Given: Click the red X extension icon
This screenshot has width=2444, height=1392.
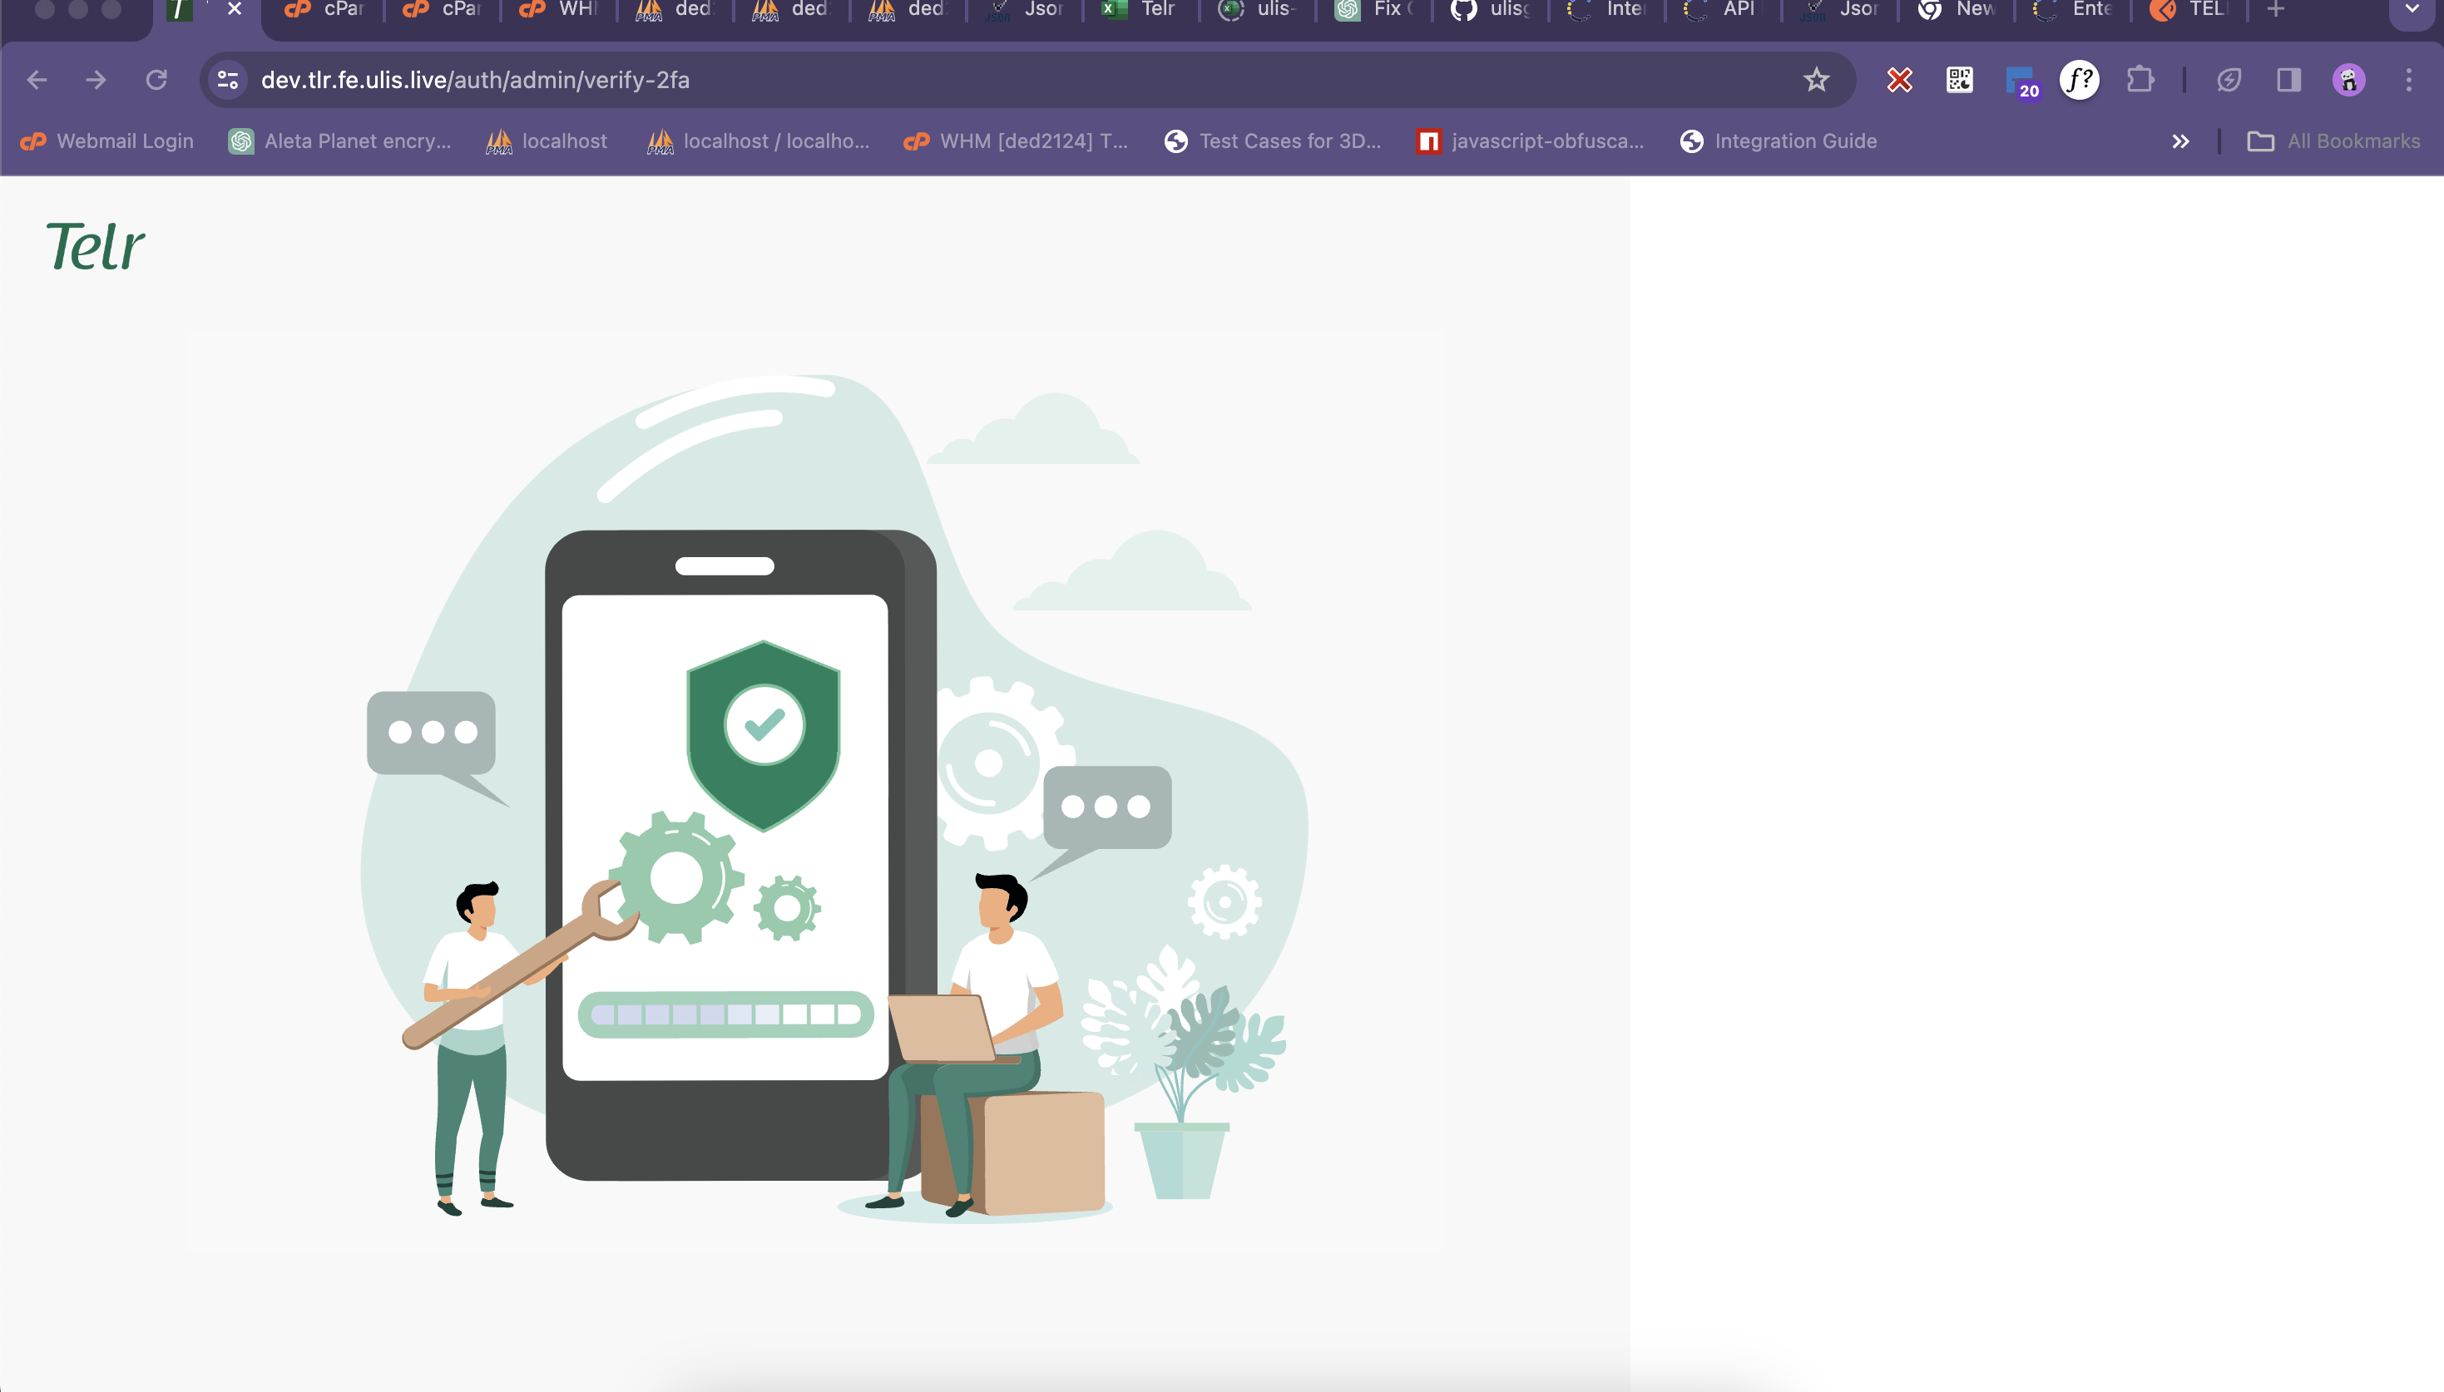Looking at the screenshot, I should pyautogui.click(x=1899, y=81).
